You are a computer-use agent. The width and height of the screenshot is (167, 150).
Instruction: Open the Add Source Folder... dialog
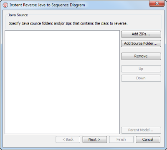point(141,43)
